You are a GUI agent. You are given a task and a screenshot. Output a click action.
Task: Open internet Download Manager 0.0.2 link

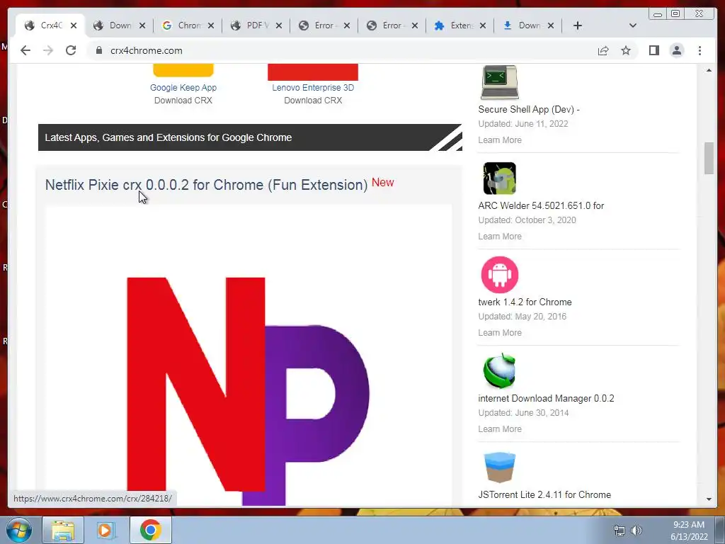546,398
